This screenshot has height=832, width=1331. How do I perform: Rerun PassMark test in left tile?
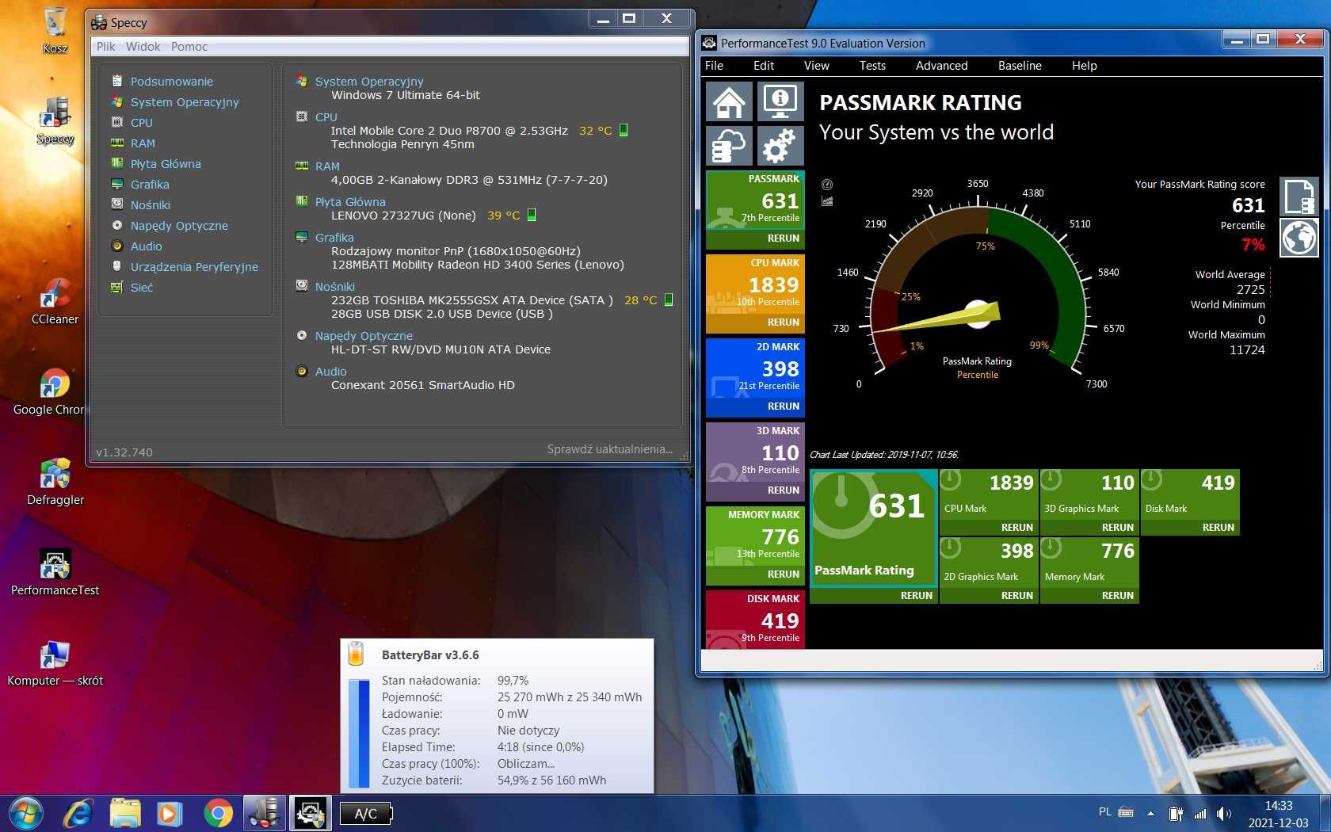pyautogui.click(x=783, y=239)
